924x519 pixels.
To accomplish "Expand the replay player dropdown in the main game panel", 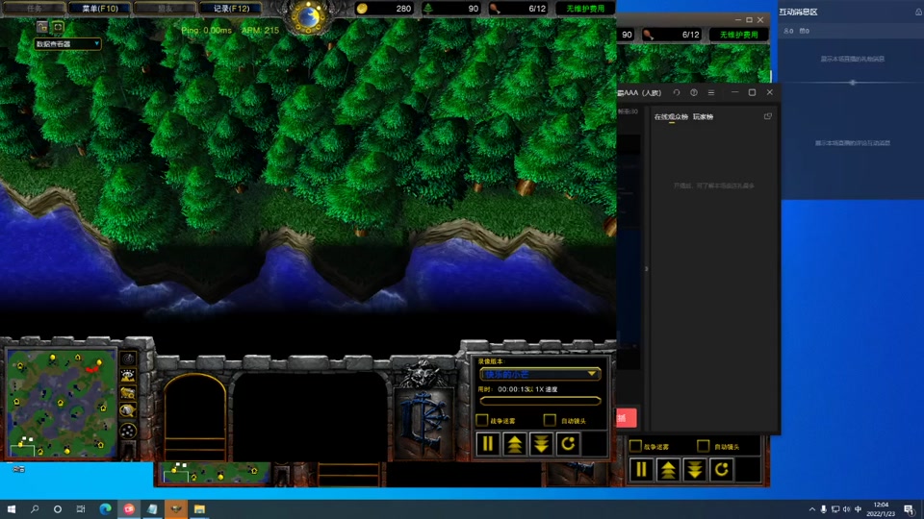I will pyautogui.click(x=540, y=374).
